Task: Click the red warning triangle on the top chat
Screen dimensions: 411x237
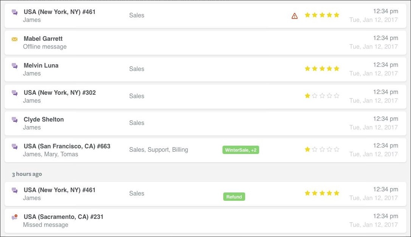Action: [294, 16]
